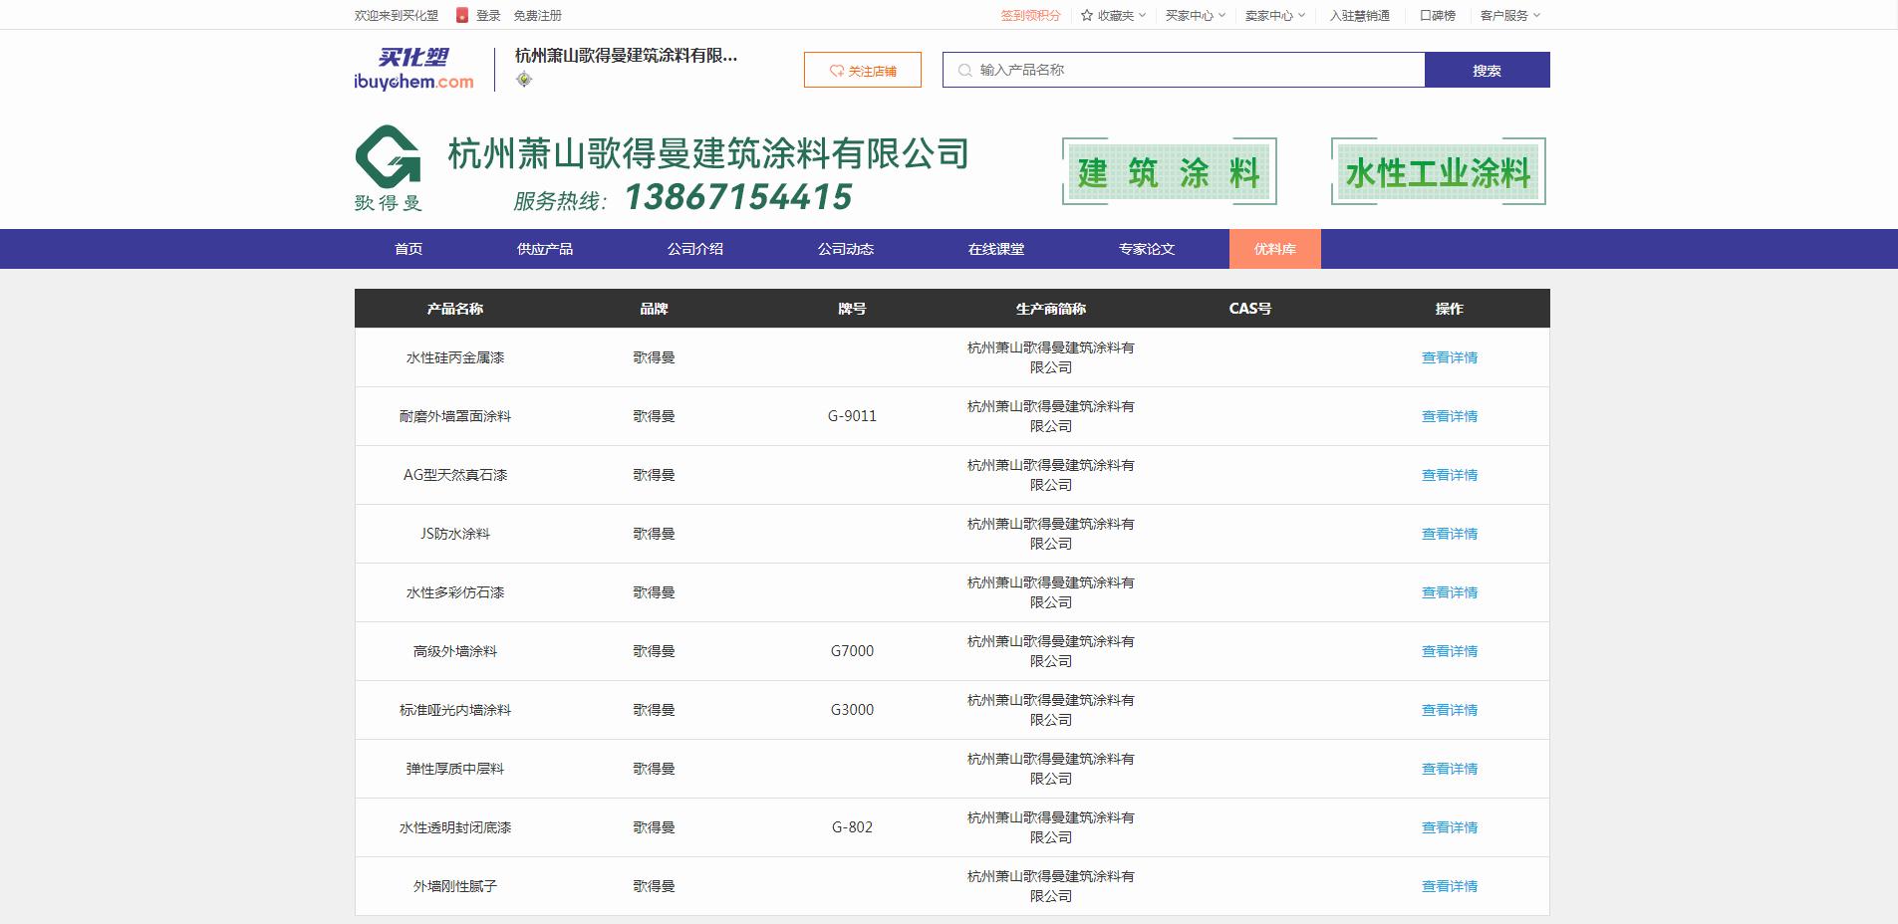Click the CAS号 column header
The height and width of the screenshot is (924, 1898).
tap(1250, 309)
